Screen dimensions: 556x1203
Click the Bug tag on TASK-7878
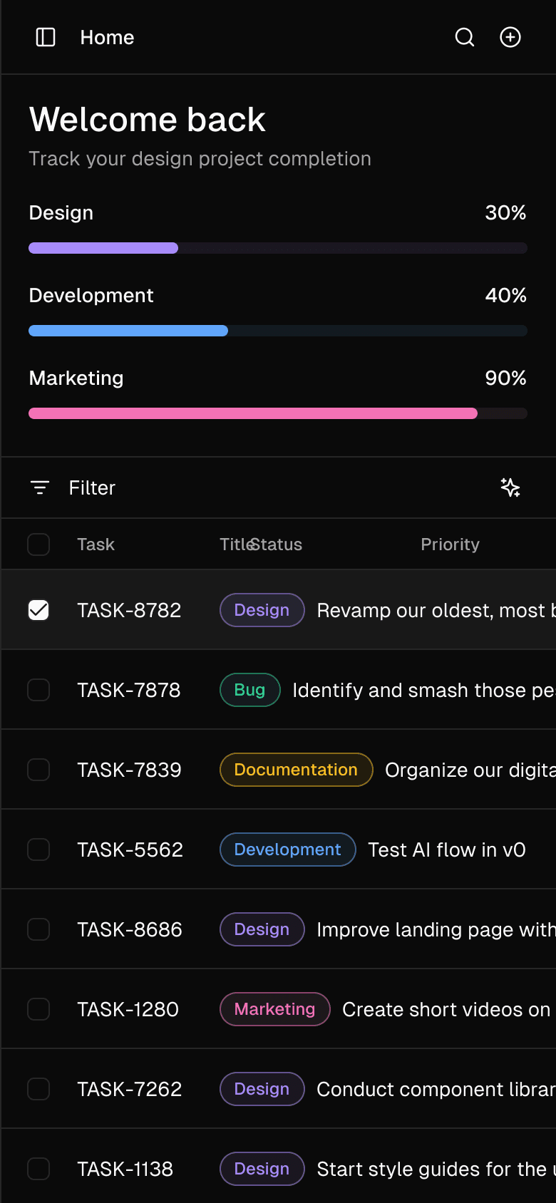coord(249,690)
